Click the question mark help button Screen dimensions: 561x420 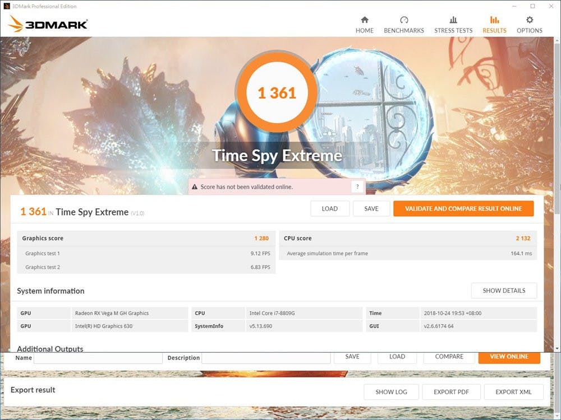[357, 187]
